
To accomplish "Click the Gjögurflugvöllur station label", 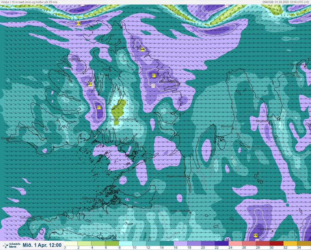I will click(x=169, y=82).
